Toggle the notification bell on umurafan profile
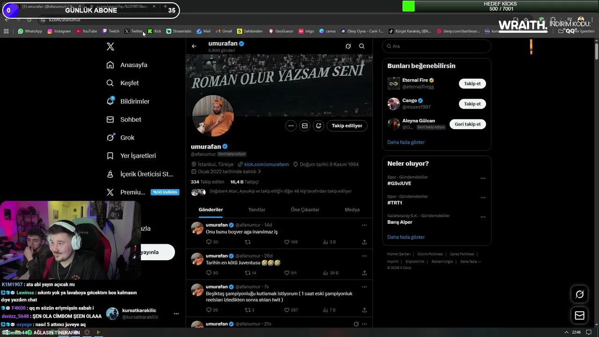This screenshot has width=599, height=337. tap(319, 125)
